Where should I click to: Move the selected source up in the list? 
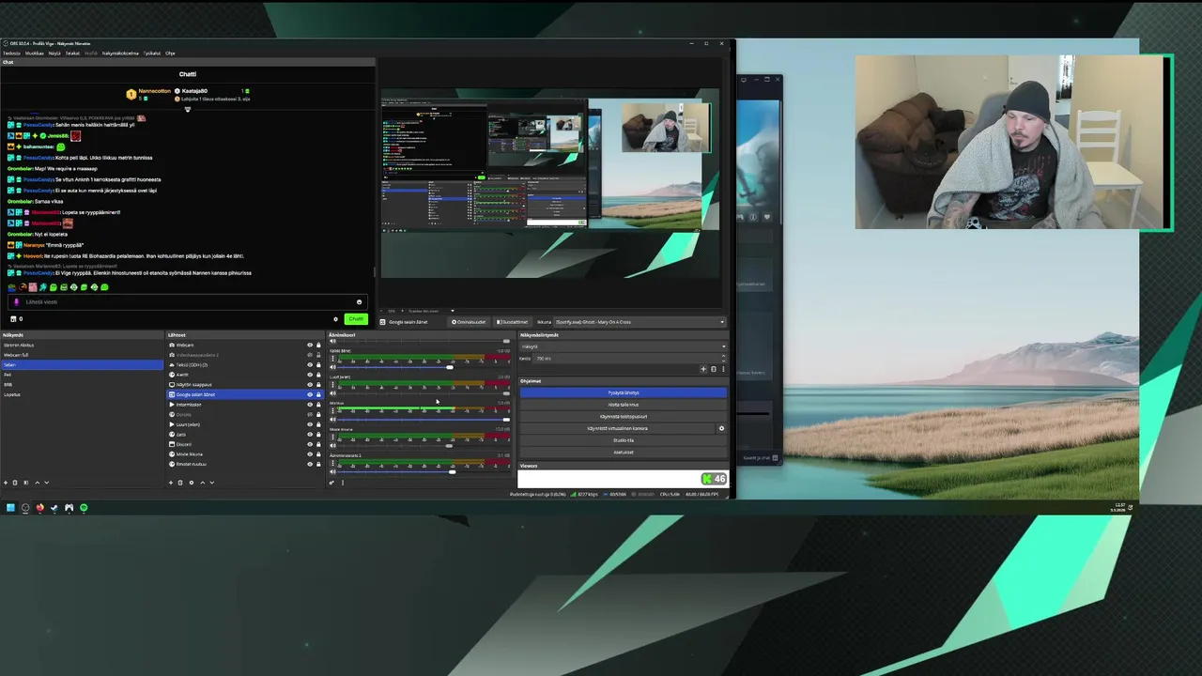click(203, 483)
